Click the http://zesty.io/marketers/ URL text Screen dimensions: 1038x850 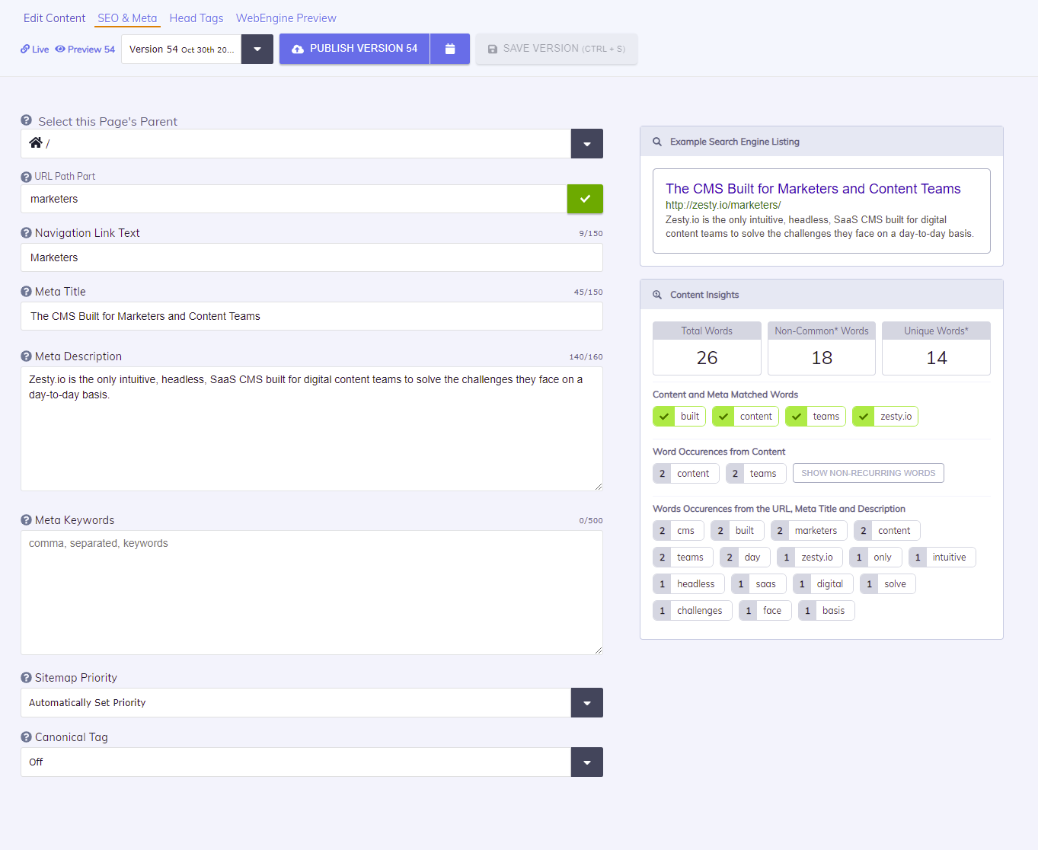tap(723, 205)
